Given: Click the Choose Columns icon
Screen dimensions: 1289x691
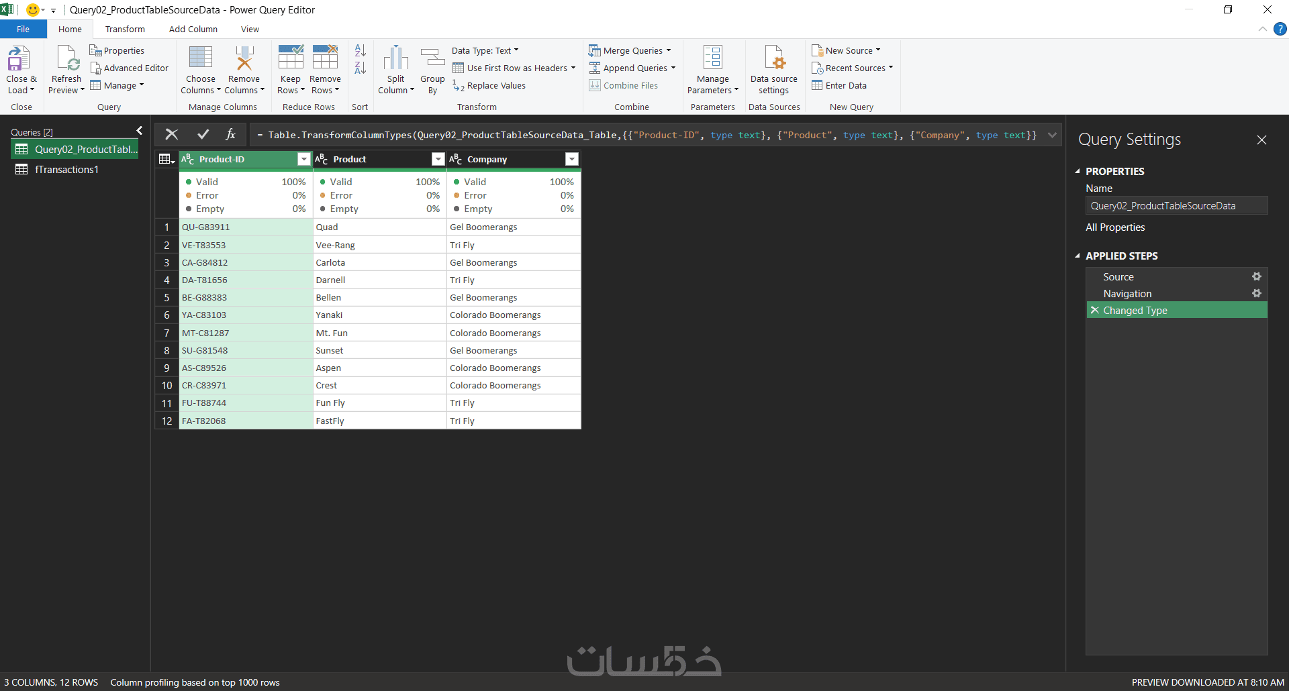Looking at the screenshot, I should 201,58.
